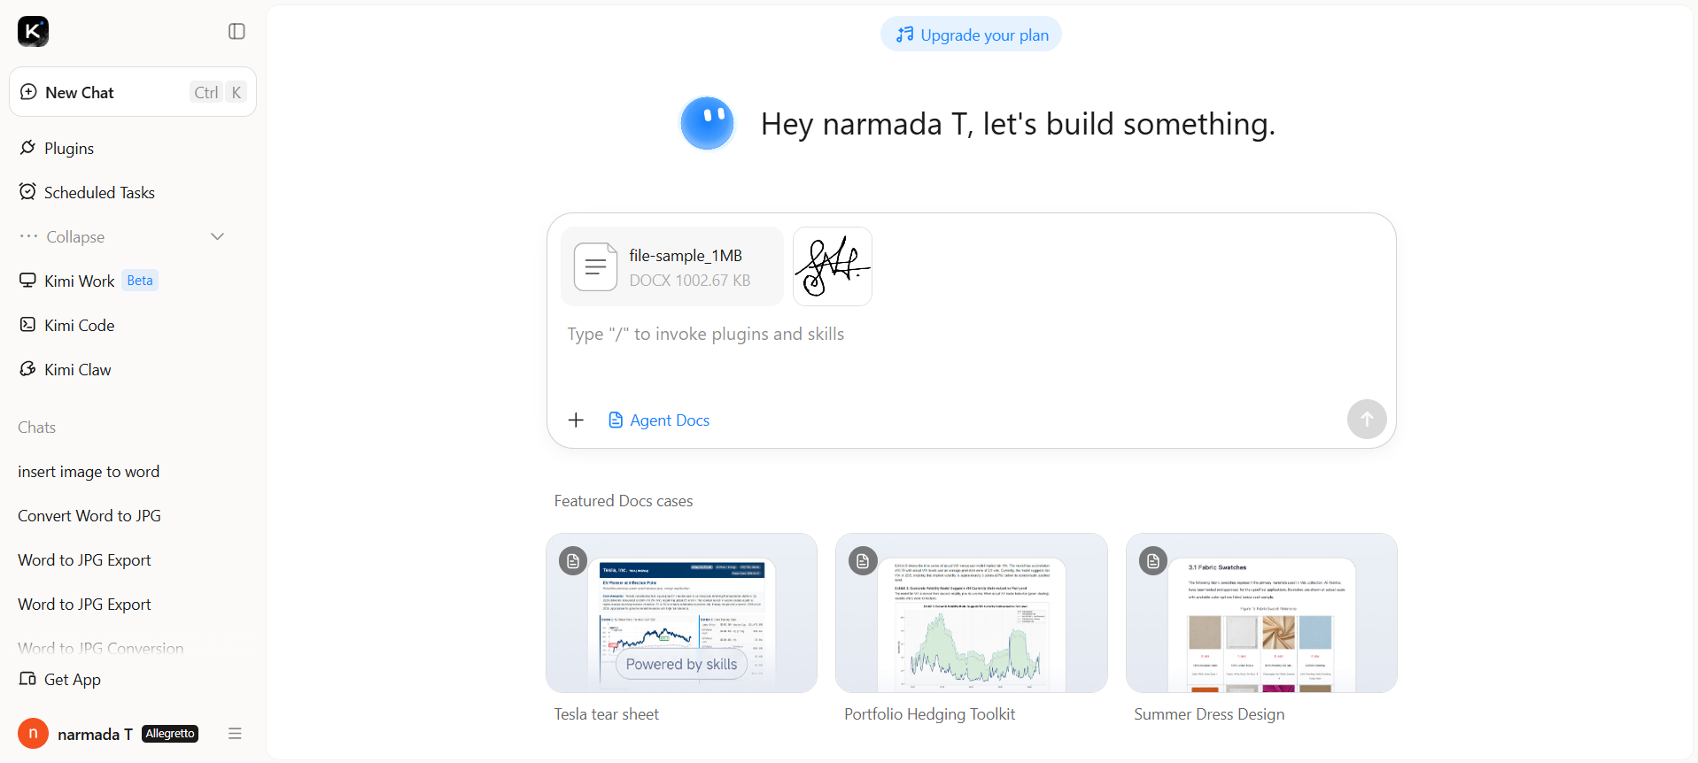This screenshot has height=763, width=1698.
Task: Click Upgrade your plan button
Action: pyautogui.click(x=972, y=35)
